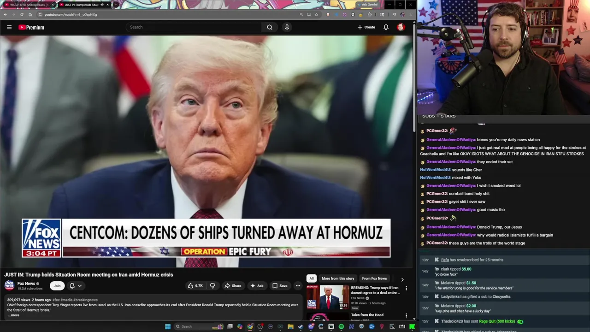Click the video title JUST IN Trump holds
Viewport: 590px width, 332px height.
[88, 274]
